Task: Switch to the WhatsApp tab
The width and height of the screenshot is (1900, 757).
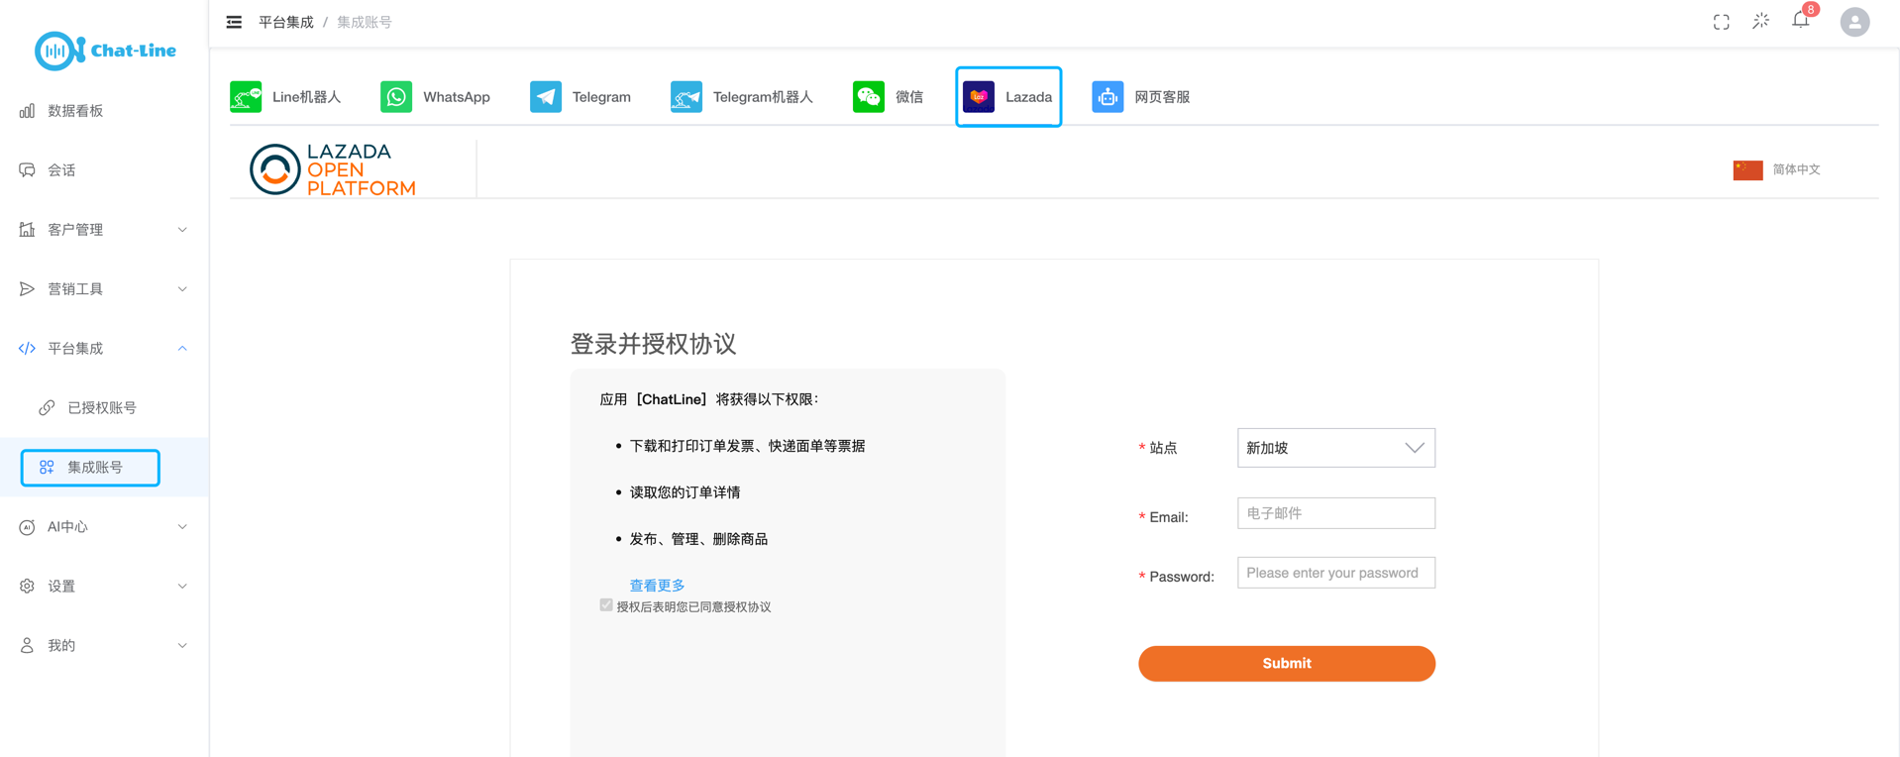Action: coord(435,97)
